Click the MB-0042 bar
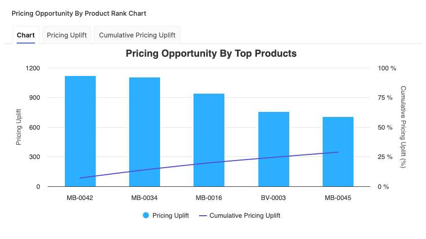 point(80,131)
